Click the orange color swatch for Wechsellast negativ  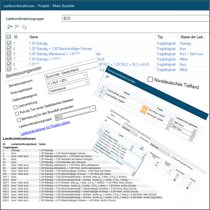click(x=143, y=112)
